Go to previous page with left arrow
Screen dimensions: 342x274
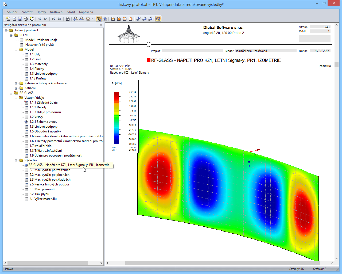coord(40,19)
